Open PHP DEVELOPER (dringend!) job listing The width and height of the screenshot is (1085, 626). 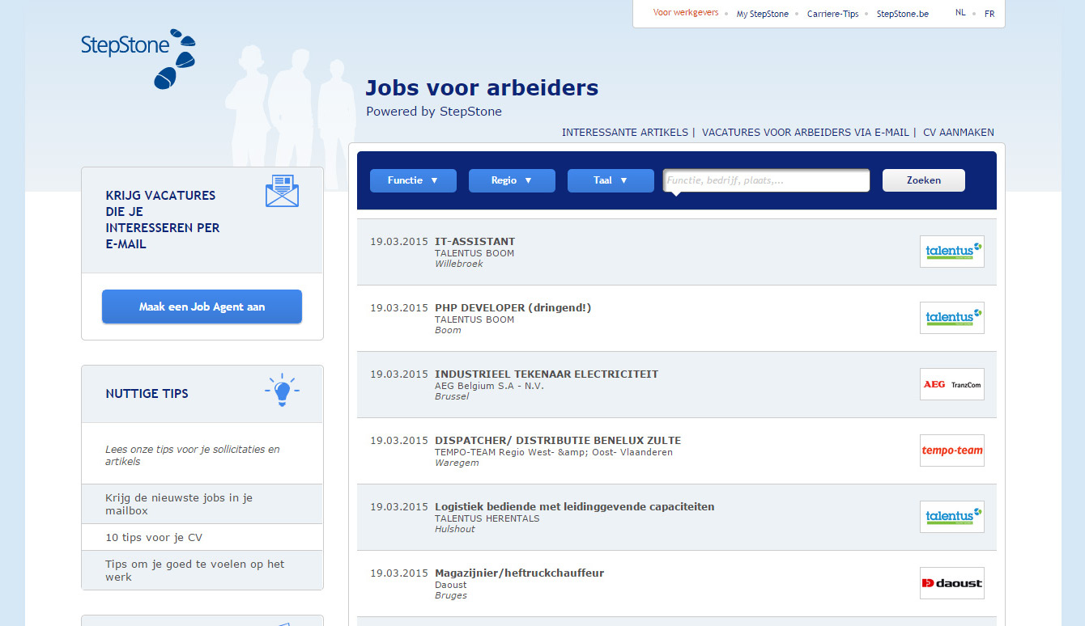[x=513, y=308]
